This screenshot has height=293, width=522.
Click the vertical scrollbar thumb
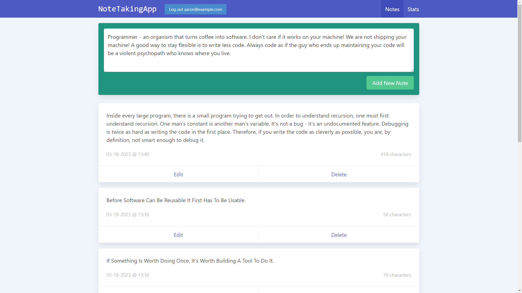[520, 73]
